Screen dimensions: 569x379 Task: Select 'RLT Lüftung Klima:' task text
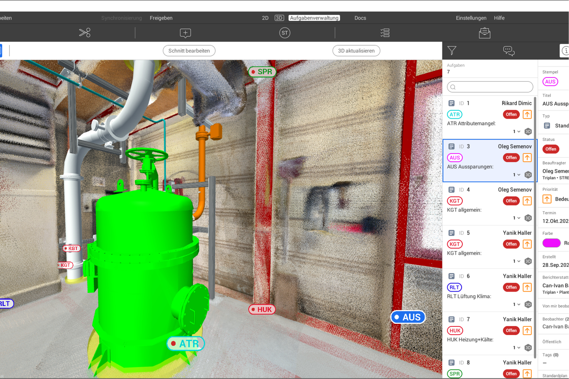point(469,296)
